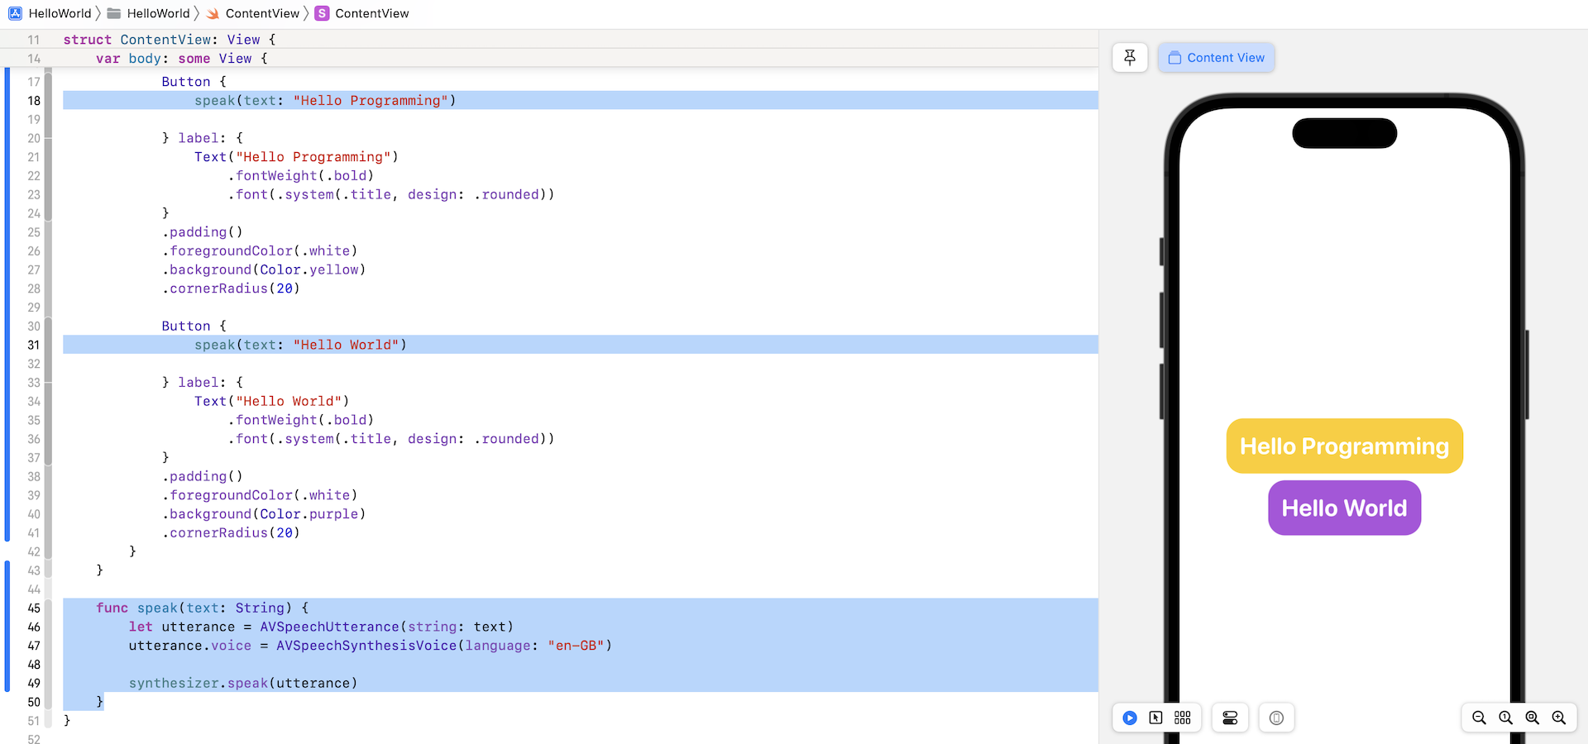Click the Live Preview play icon

1130,718
